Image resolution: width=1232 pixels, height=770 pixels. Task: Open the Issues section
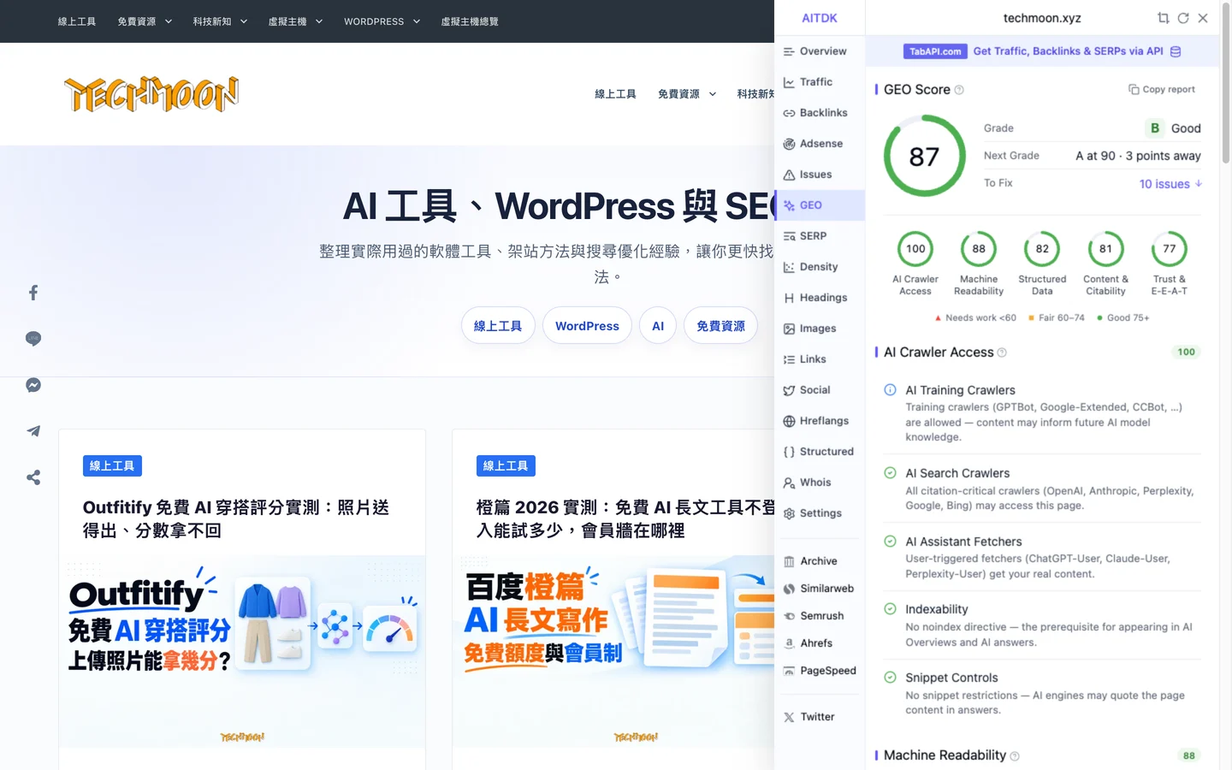819,175
